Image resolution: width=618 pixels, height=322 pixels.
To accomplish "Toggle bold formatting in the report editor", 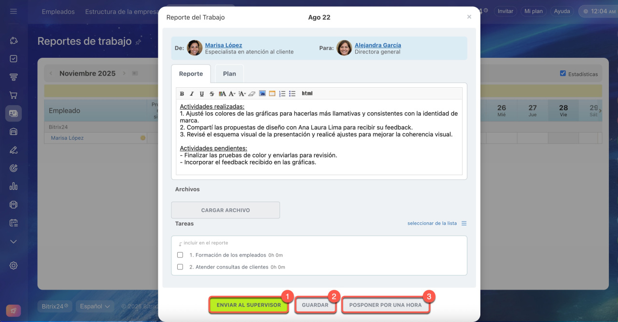I will [x=182, y=94].
